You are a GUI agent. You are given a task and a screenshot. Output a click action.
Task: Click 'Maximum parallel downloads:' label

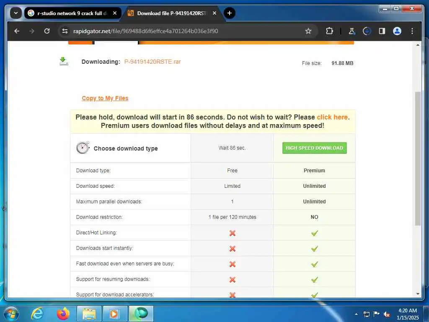109,202
